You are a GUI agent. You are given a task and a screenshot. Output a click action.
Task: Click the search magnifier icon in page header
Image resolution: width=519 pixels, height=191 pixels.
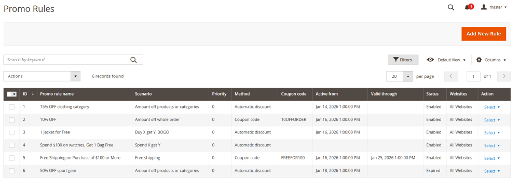451,7
